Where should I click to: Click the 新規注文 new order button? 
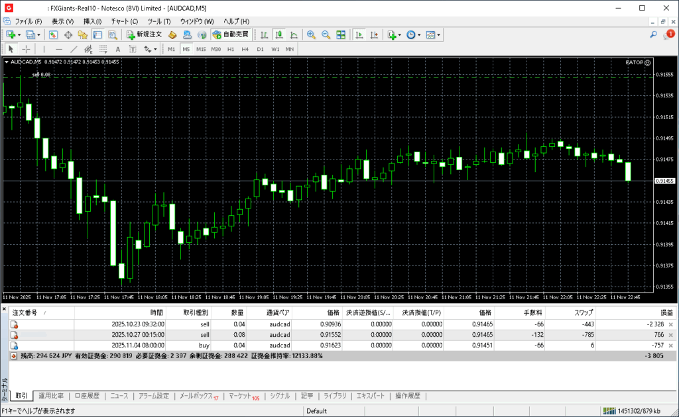point(144,34)
